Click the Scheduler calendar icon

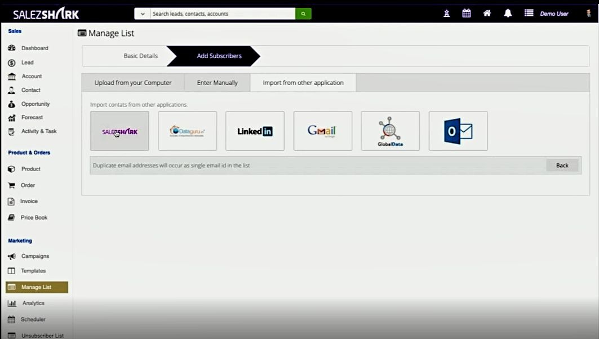(11, 319)
